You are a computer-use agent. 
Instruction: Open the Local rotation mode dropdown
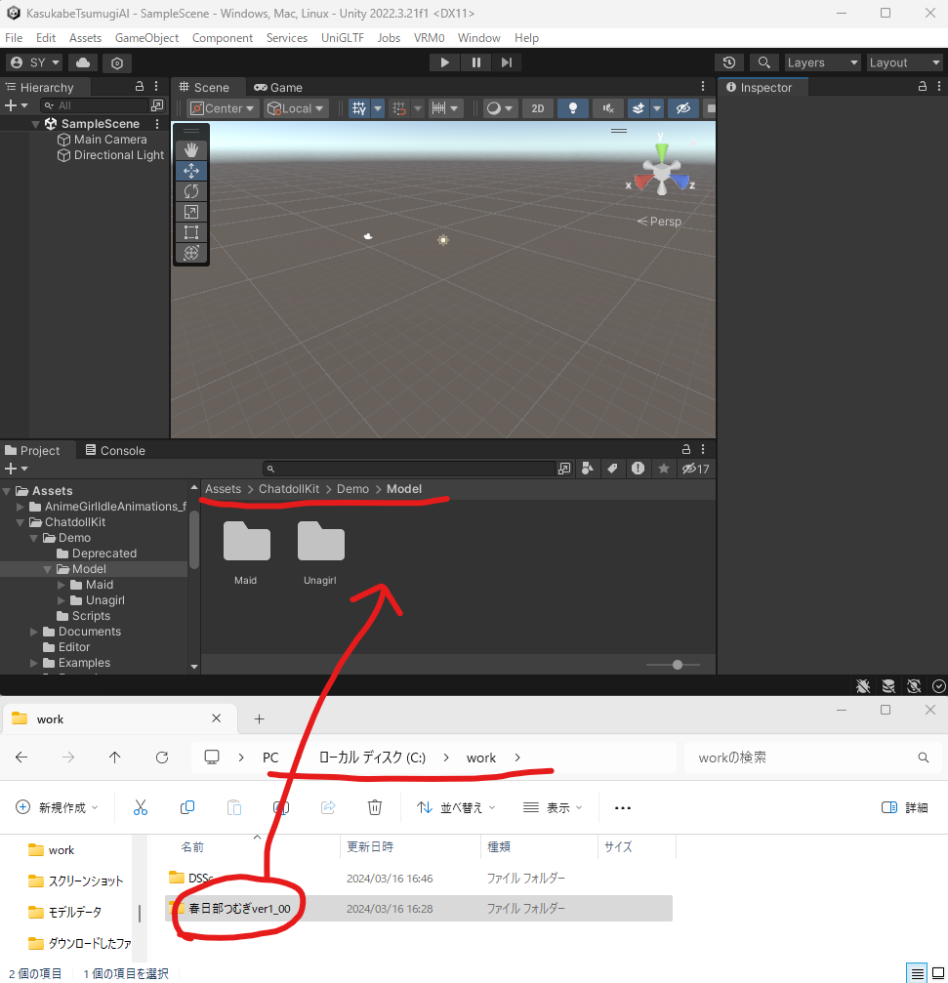(296, 108)
